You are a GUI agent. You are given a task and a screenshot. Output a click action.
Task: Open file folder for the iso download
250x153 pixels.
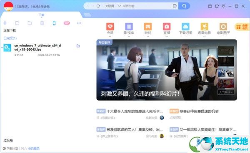point(78,46)
